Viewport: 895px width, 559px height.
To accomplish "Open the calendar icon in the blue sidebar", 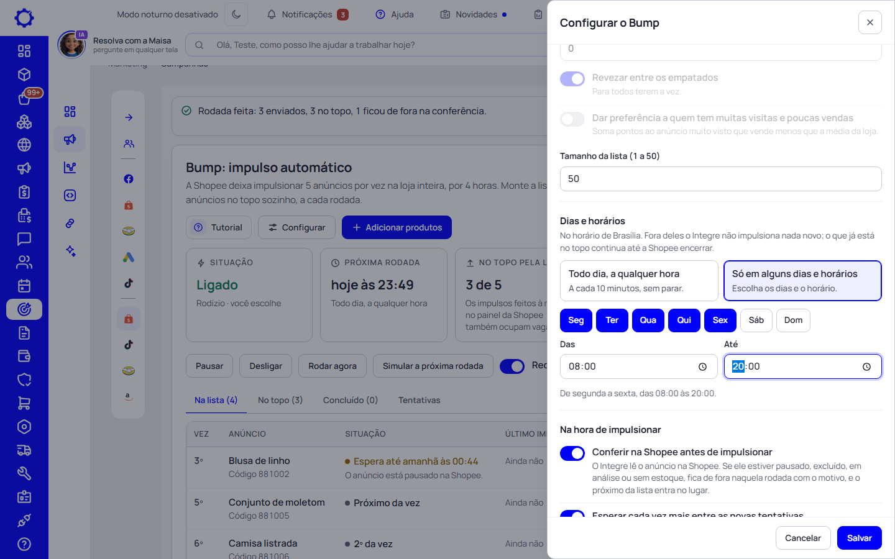I will click(24, 286).
